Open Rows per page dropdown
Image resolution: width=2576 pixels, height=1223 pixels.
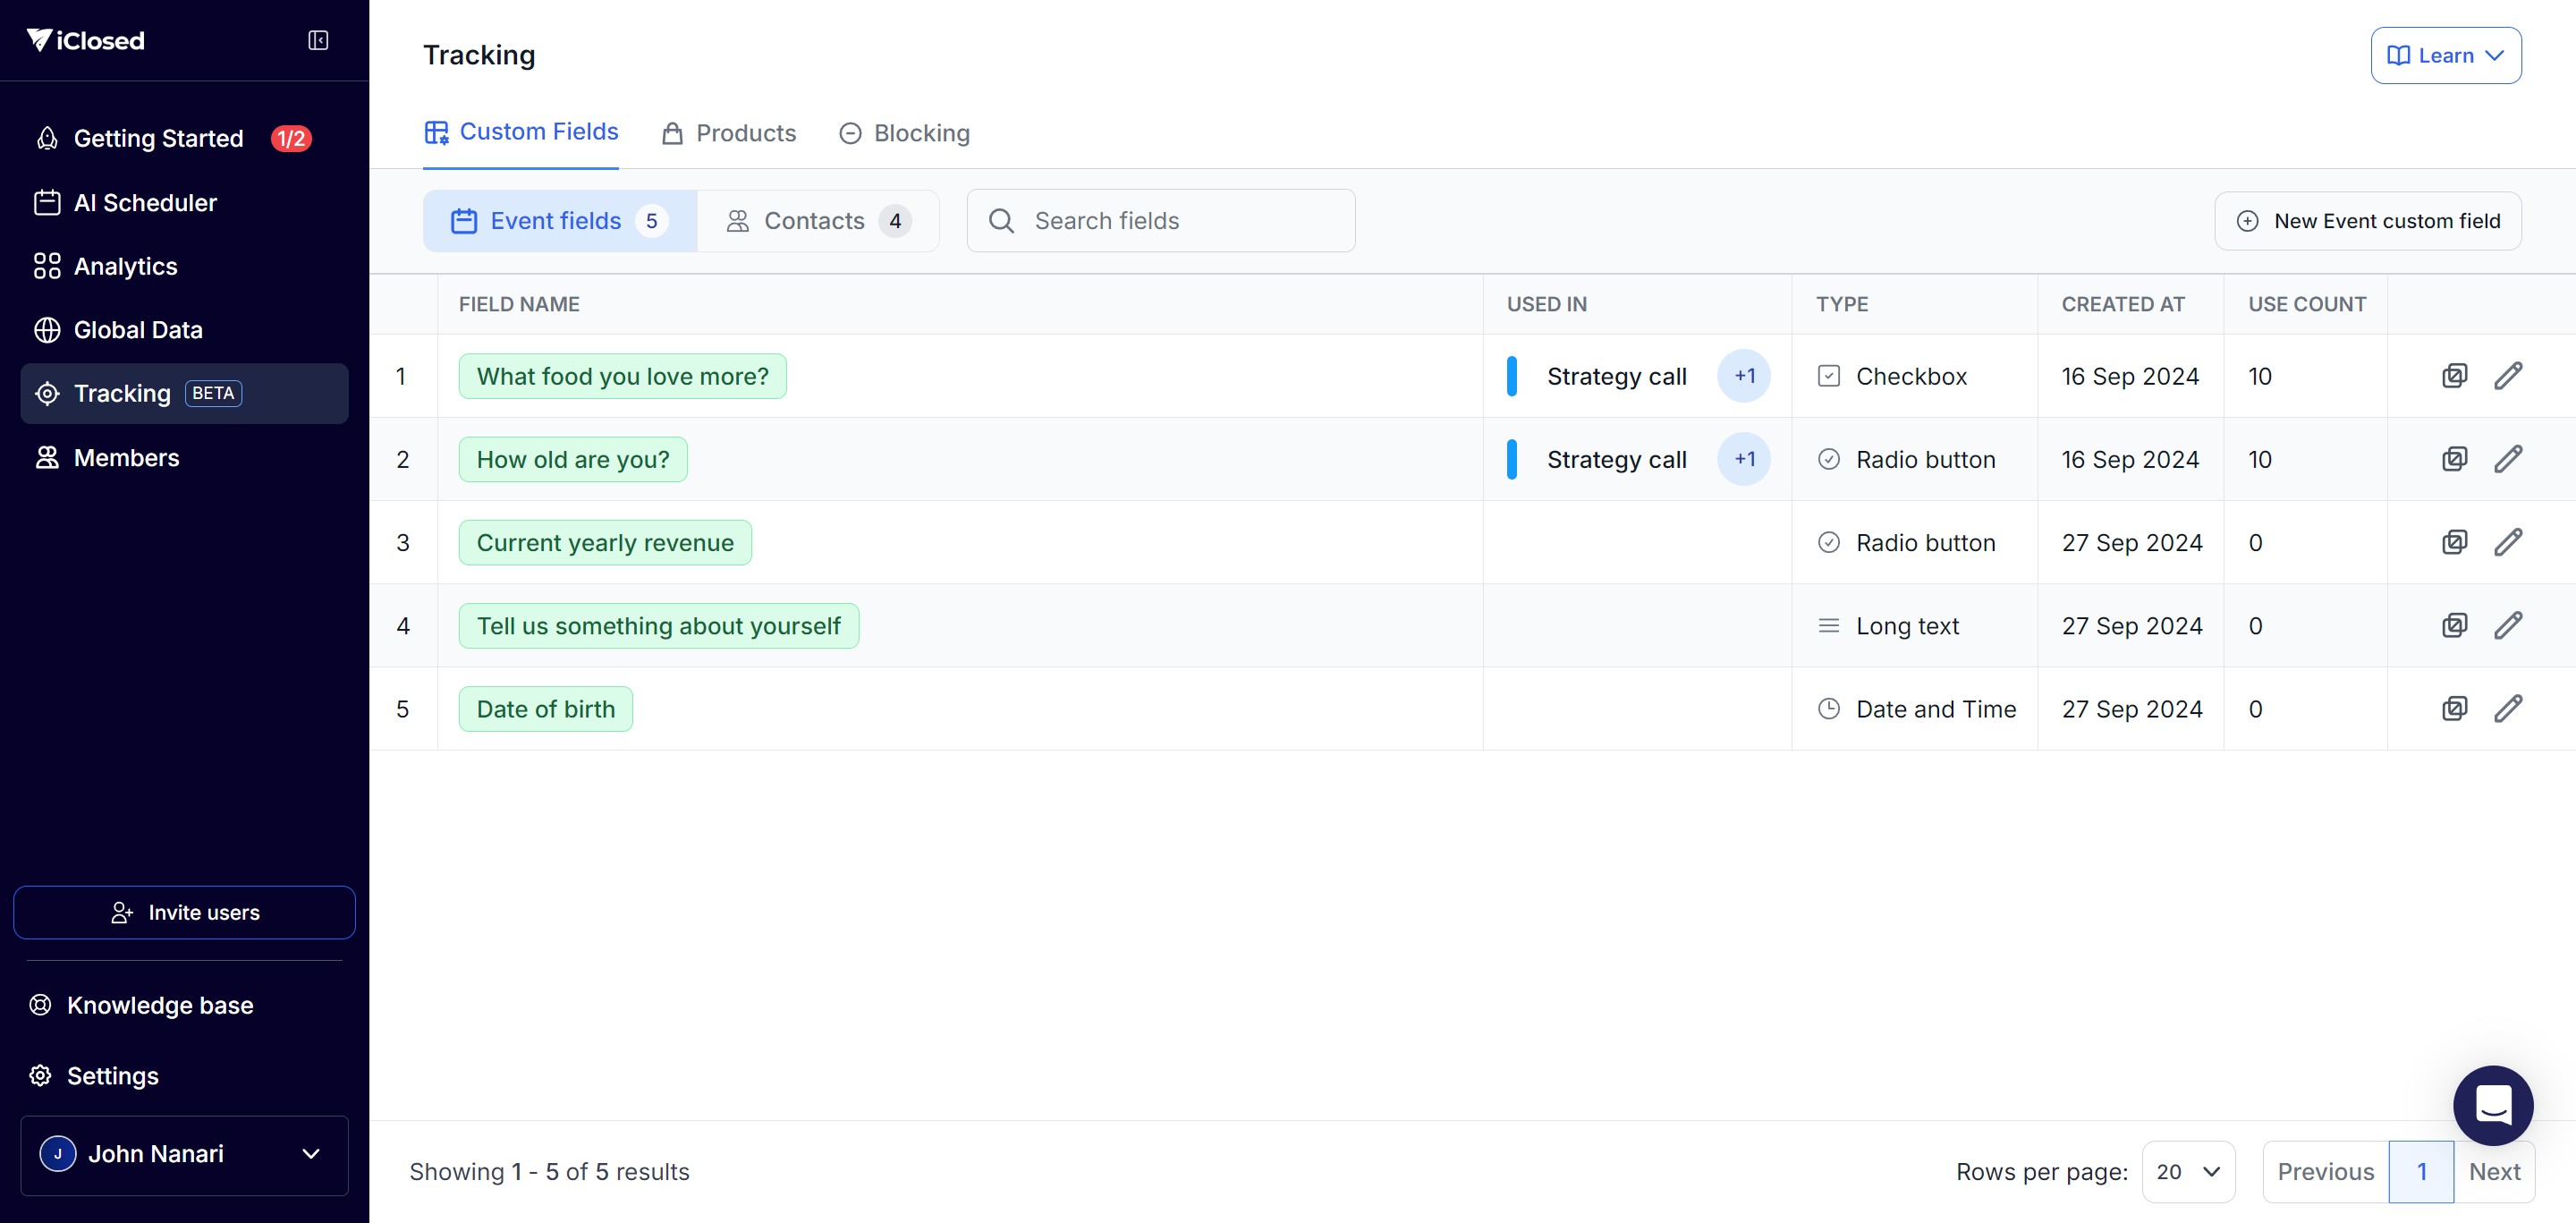pos(2187,1171)
